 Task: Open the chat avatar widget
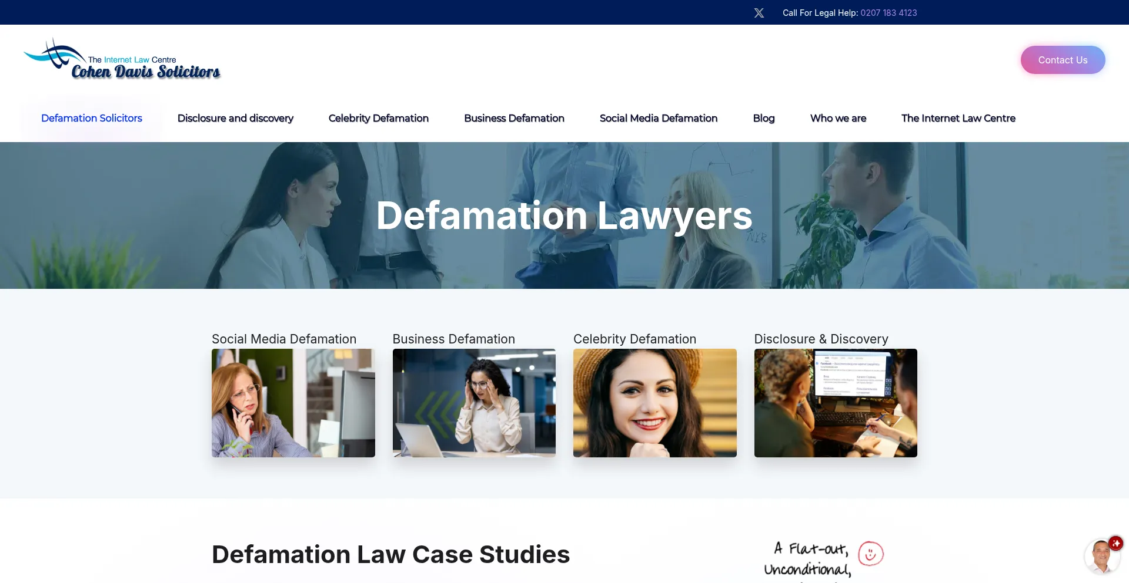[x=1101, y=557]
